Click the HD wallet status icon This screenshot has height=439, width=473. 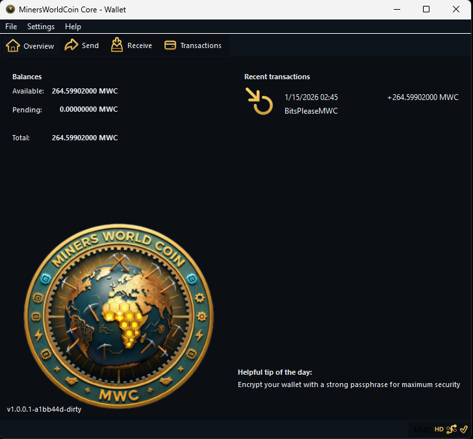coord(439,429)
